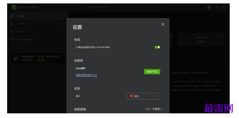
Task: Close the 设置 settings dialog
Action: [163, 25]
